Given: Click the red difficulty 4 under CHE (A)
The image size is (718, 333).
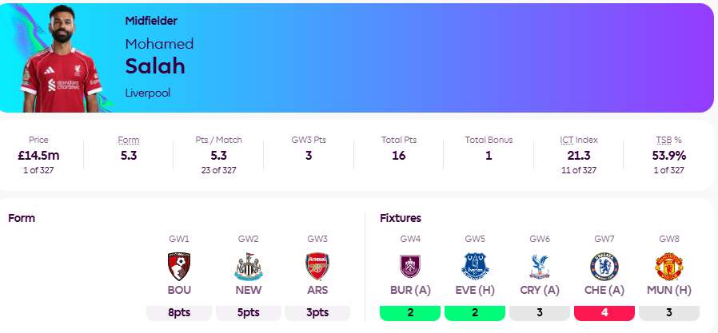Looking at the screenshot, I should coord(604,312).
